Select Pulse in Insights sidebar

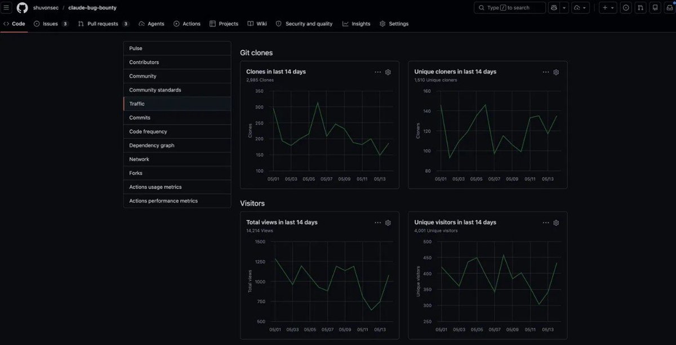coord(177,48)
